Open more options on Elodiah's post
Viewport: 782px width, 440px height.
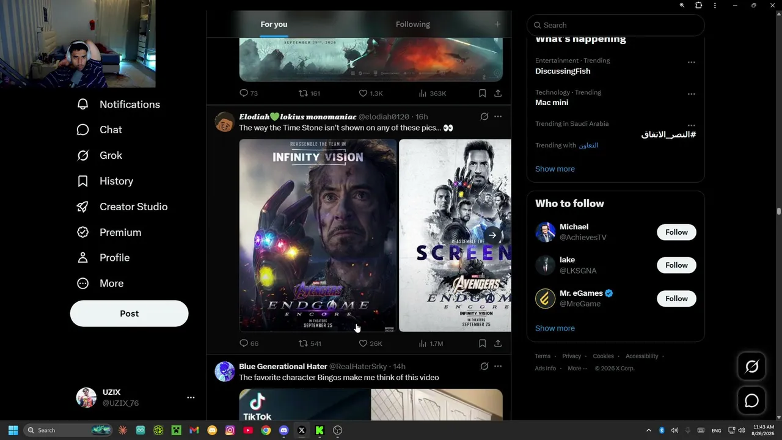498,117
